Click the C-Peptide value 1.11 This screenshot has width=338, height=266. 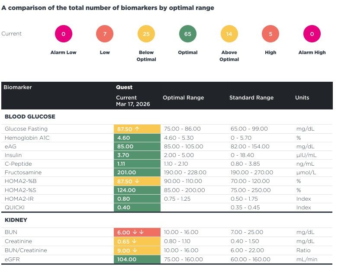click(121, 163)
